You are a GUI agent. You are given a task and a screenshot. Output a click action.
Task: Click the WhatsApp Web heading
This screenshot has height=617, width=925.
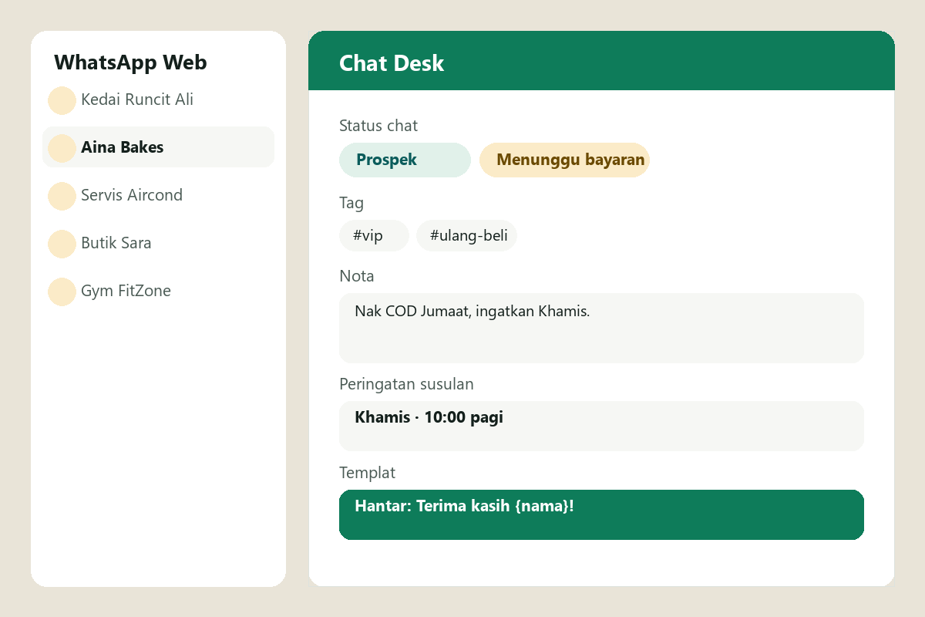(130, 62)
